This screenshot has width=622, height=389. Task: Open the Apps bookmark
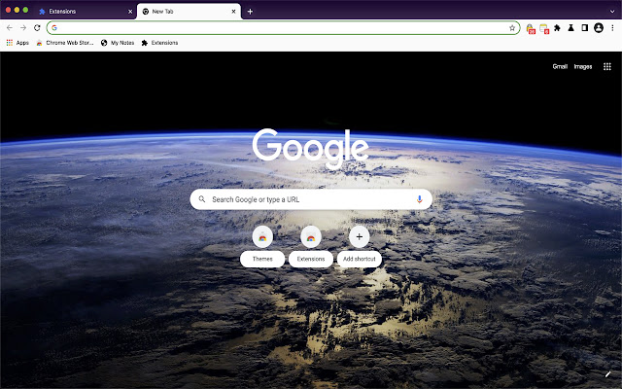click(17, 43)
